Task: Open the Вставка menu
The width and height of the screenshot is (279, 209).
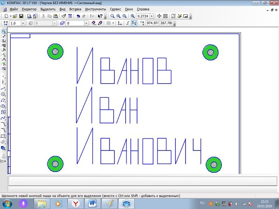Action: 75,9
